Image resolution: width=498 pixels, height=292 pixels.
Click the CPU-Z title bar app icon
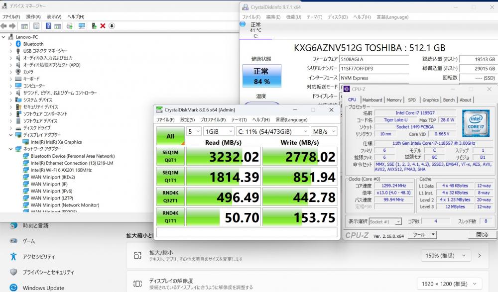(347, 89)
